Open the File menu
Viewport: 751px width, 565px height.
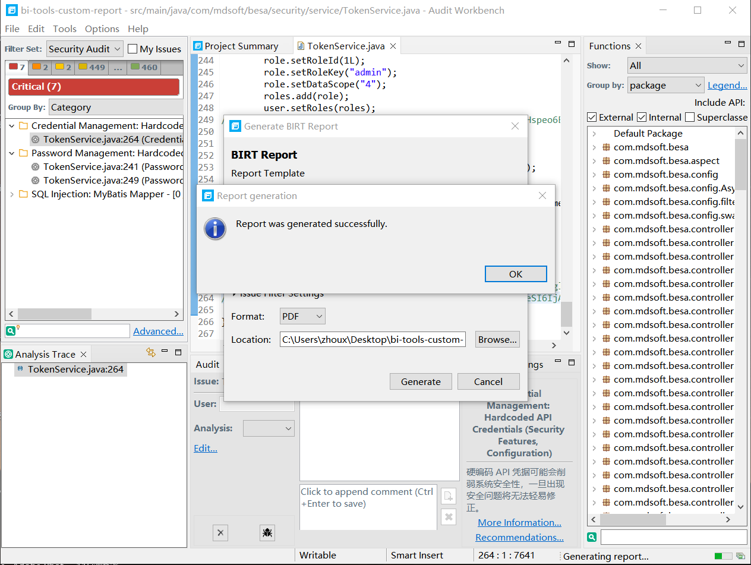pos(12,29)
